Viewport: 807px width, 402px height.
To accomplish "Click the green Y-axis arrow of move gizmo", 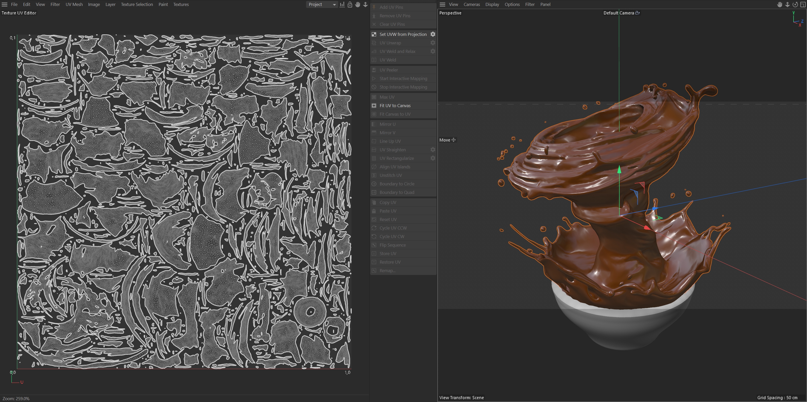I will pyautogui.click(x=619, y=170).
